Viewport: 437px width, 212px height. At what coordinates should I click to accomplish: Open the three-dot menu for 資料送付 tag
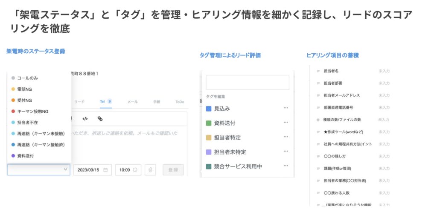(x=286, y=123)
